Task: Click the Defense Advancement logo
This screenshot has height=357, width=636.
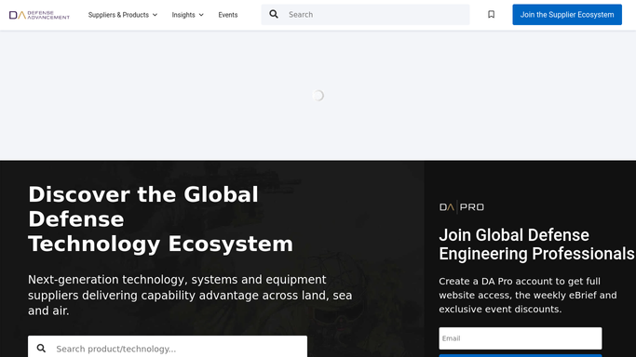Action: (39, 15)
